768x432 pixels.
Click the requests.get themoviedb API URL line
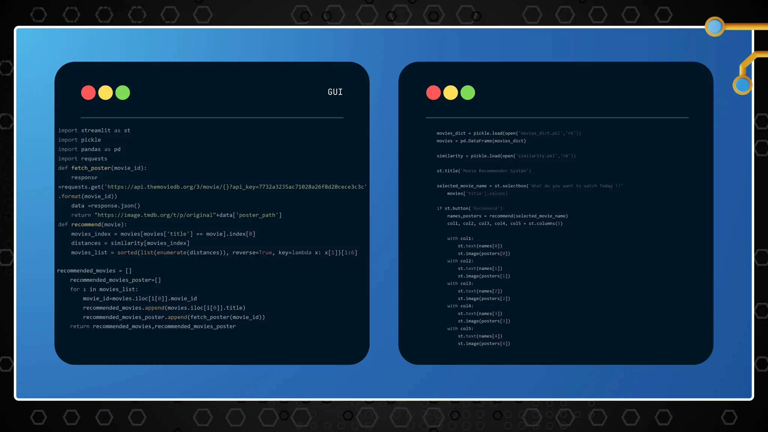(x=213, y=187)
